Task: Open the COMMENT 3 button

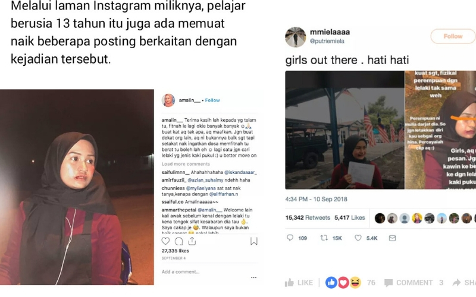Action: point(414,283)
